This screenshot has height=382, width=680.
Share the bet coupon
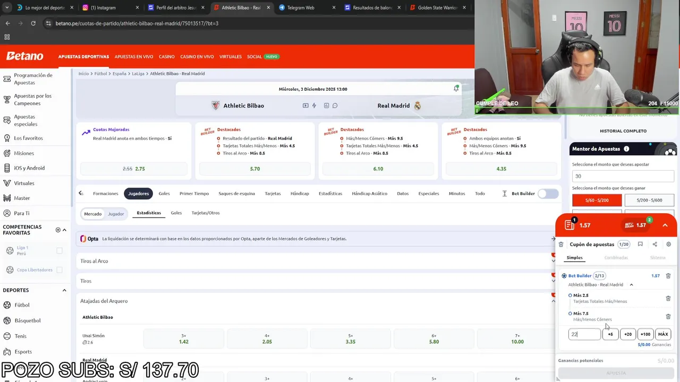[x=654, y=244]
